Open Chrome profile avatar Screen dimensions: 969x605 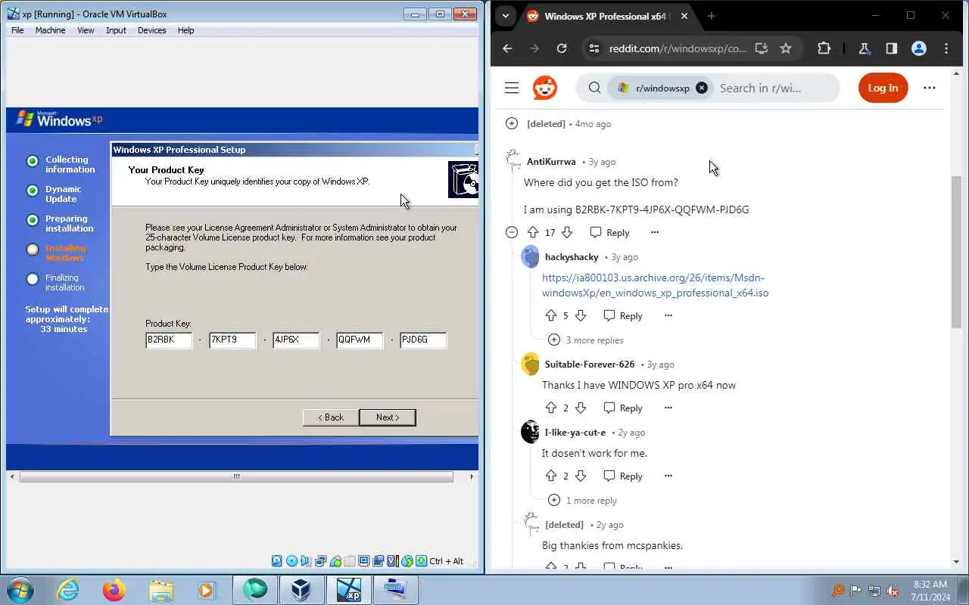click(919, 48)
